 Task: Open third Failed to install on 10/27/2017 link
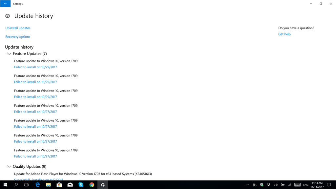click(35, 141)
